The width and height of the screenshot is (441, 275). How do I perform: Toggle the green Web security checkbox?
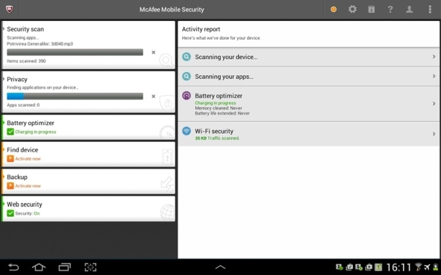coord(10,213)
